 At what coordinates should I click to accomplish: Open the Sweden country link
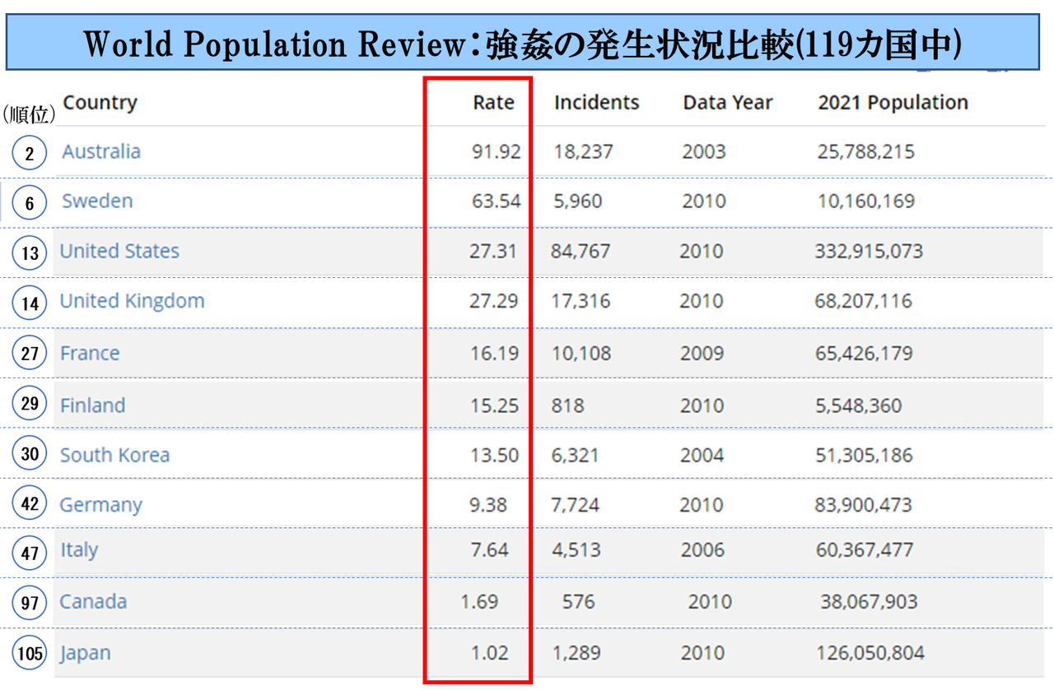(97, 201)
